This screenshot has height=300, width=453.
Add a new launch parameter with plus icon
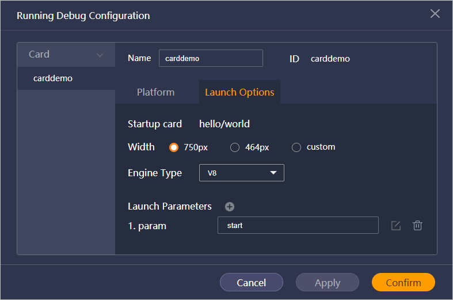(x=230, y=207)
